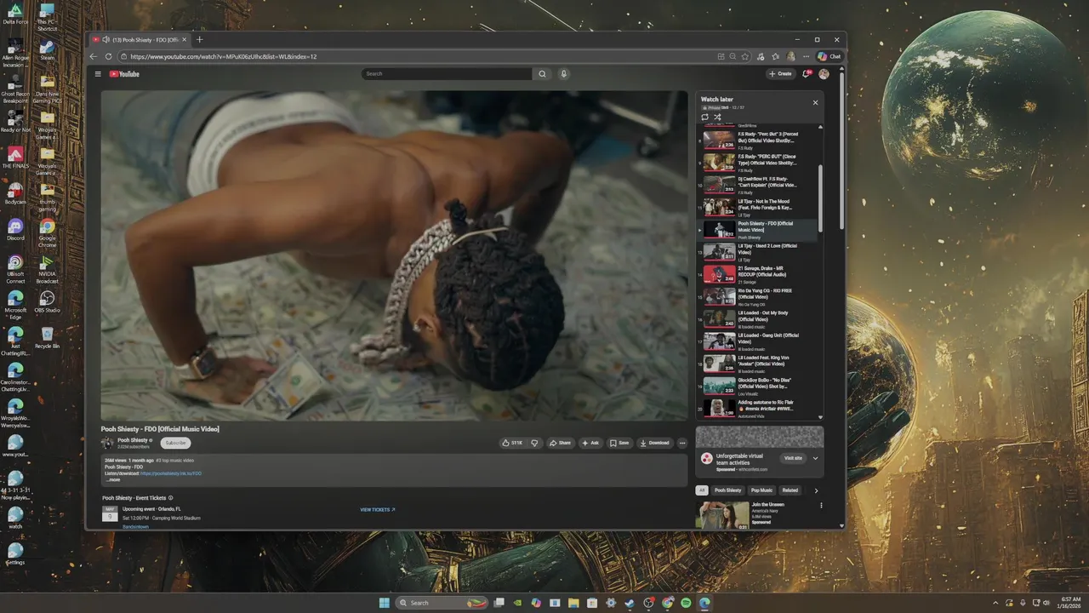Open Recycle Bin on desktop
Image resolution: width=1089 pixels, height=613 pixels.
tap(47, 337)
